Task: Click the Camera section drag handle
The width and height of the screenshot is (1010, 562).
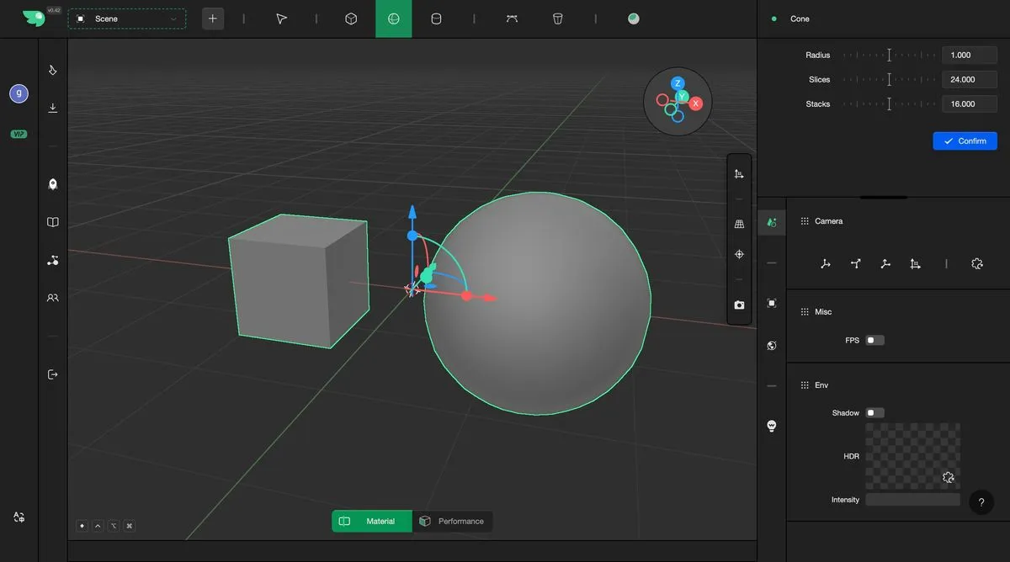Action: [x=805, y=221]
